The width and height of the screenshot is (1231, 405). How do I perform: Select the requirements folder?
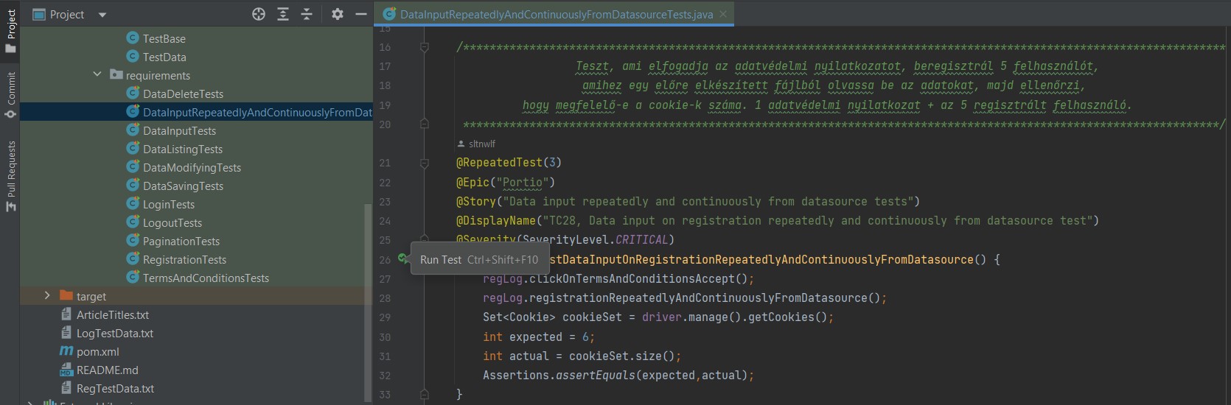[158, 75]
